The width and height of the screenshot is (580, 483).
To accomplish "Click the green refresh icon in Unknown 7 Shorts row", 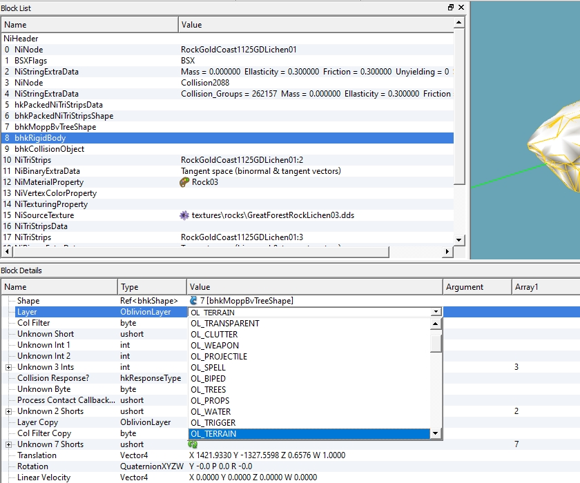I will tap(193, 444).
